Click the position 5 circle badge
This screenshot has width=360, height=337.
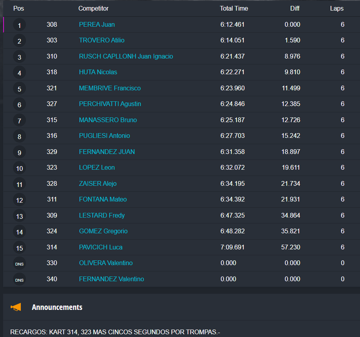click(19, 89)
